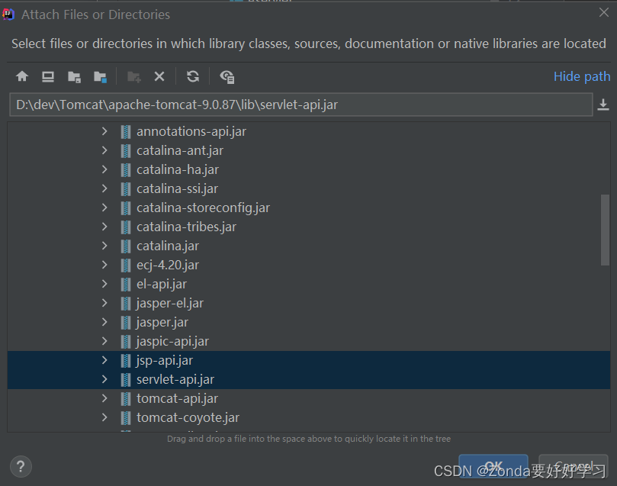Screen dimensions: 617x486
Task: Click the jar icon beside servlet-api.jar
Action: (x=126, y=380)
